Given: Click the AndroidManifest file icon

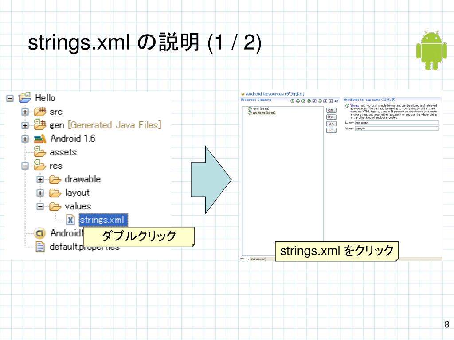Looking at the screenshot, I should coord(40,233).
